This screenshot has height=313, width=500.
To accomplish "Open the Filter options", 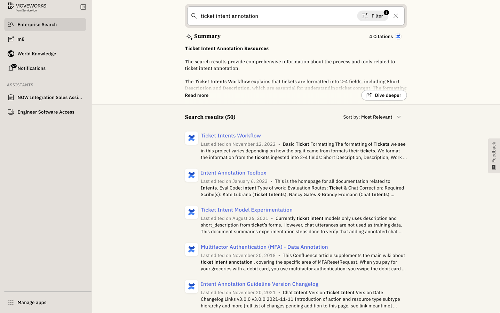I will pyautogui.click(x=373, y=16).
